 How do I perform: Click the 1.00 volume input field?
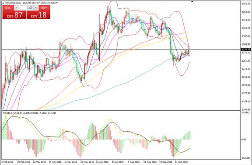click(x=27, y=8)
